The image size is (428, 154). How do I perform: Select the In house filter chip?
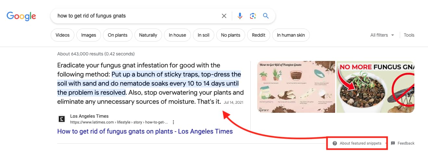[x=177, y=35]
